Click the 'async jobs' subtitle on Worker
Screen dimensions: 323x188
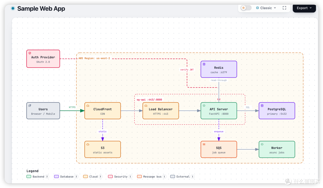(277, 153)
